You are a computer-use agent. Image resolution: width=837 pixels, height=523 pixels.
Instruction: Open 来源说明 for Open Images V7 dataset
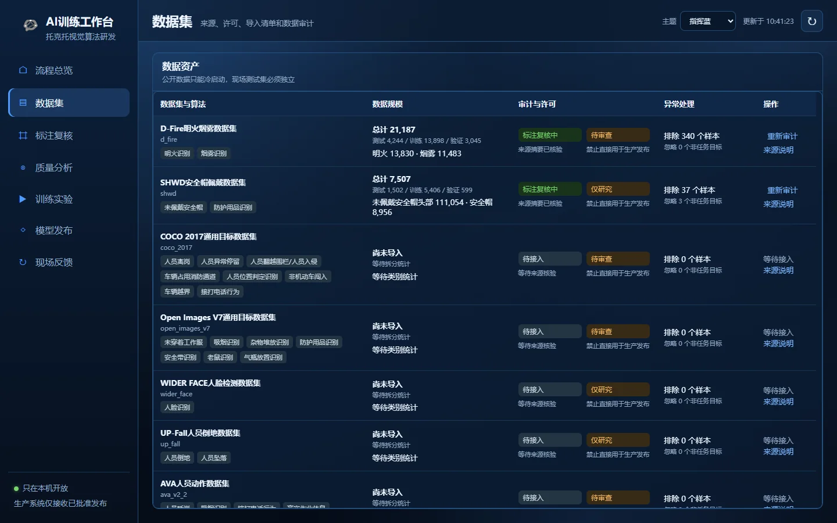tap(778, 343)
